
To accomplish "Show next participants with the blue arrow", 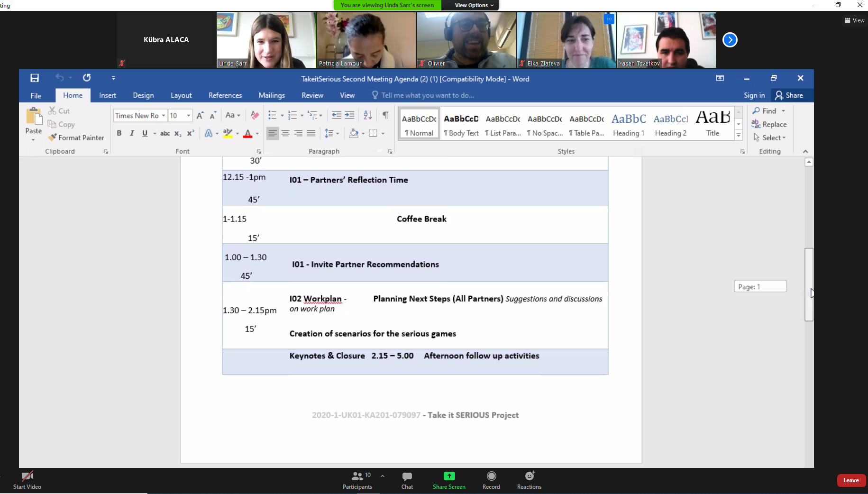I will coord(730,40).
